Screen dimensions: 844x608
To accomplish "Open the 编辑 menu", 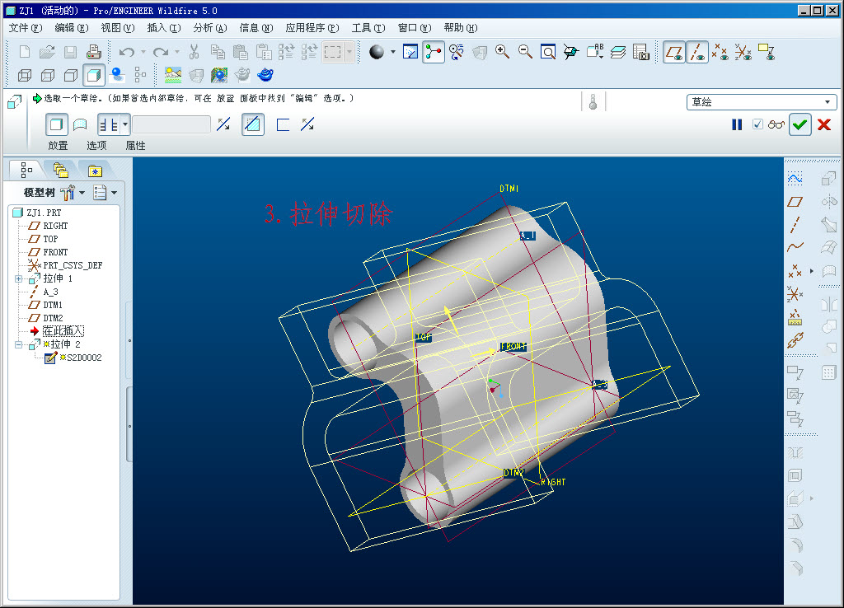I will point(72,28).
